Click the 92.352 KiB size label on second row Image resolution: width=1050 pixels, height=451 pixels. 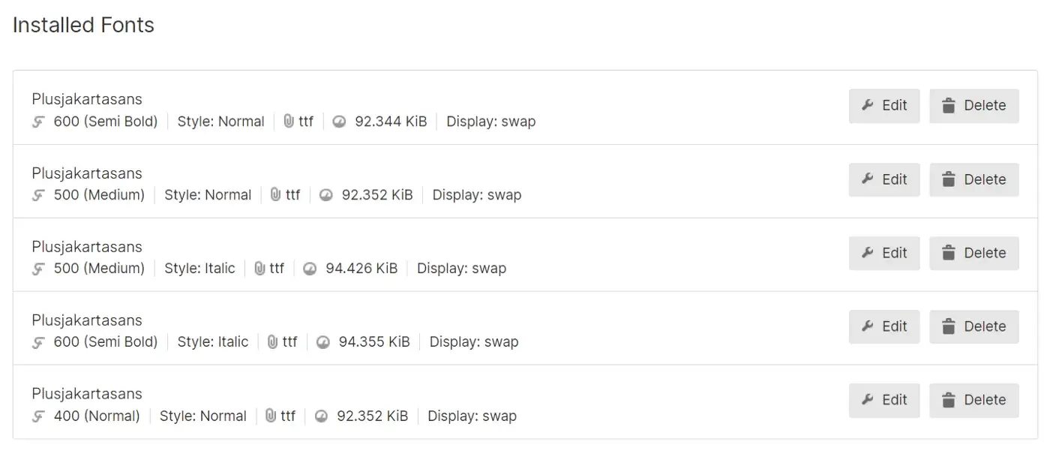(x=379, y=194)
